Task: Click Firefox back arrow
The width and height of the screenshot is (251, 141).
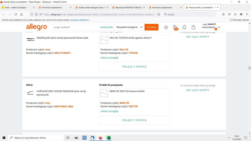Action: coord(4,14)
